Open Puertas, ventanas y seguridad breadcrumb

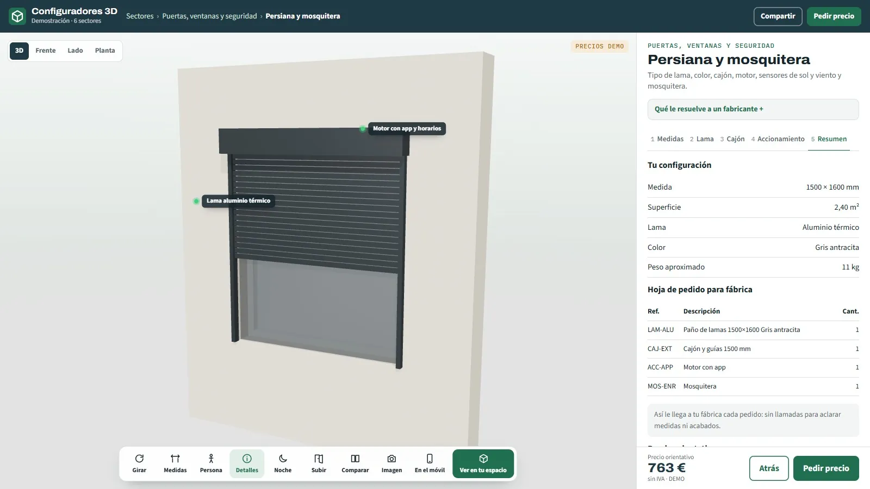click(x=209, y=16)
